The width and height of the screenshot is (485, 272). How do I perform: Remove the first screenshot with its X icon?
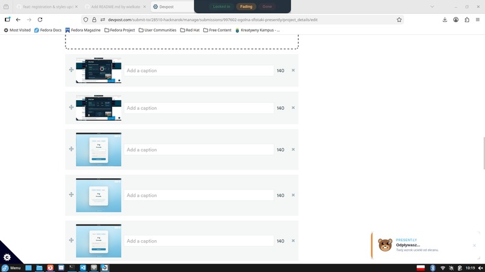[x=293, y=70]
